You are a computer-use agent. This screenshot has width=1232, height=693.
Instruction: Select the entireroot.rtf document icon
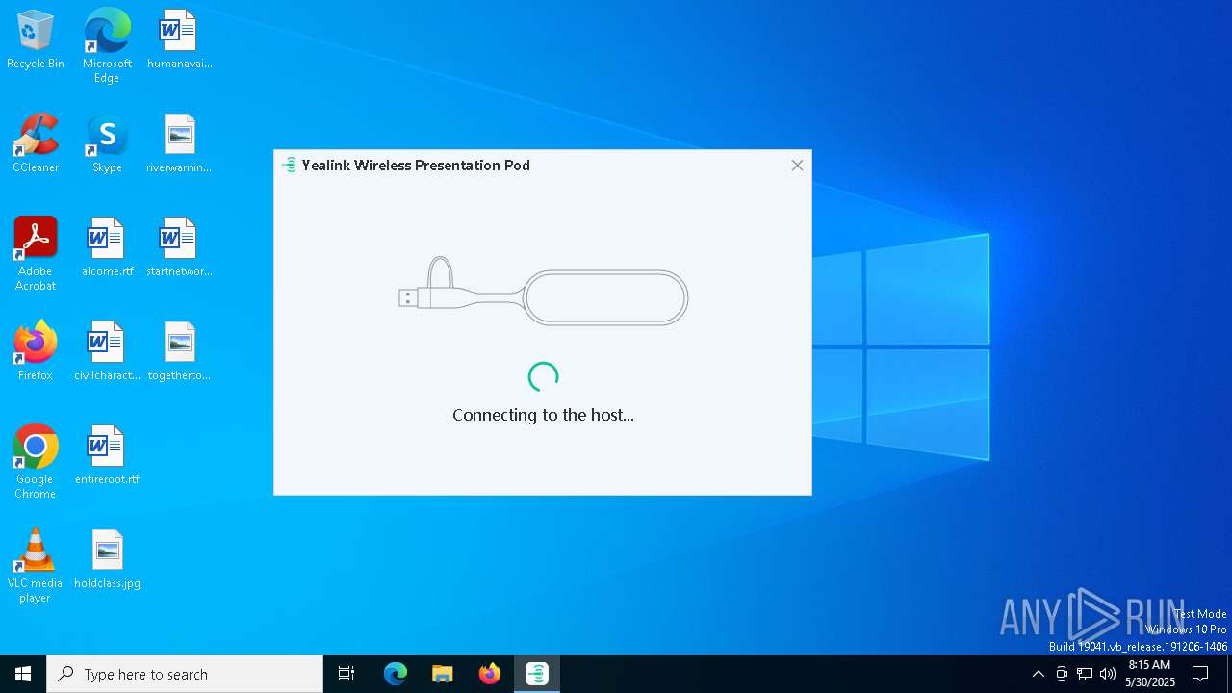107,456
